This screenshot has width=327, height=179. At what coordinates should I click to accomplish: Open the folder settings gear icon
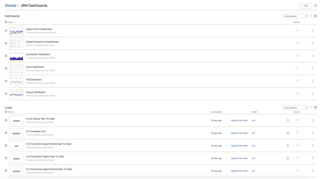click(315, 6)
